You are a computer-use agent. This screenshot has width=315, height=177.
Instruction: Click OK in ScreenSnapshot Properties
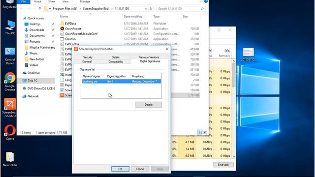click(120, 169)
